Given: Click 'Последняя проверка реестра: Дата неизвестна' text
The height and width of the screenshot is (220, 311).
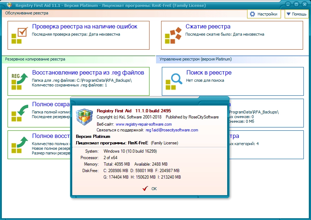Looking at the screenshot, I should point(76,34).
